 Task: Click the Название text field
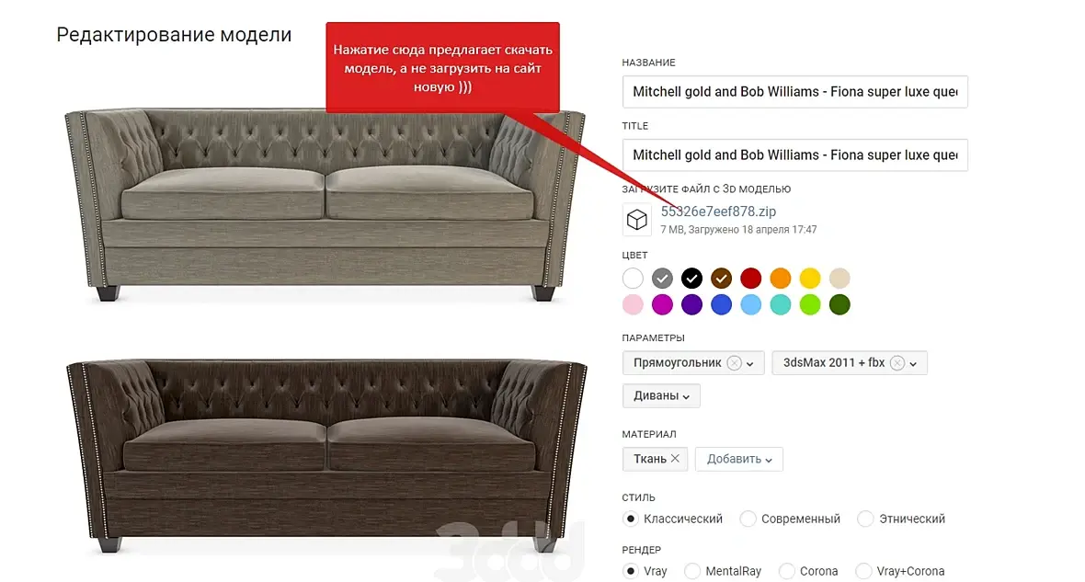click(x=795, y=91)
